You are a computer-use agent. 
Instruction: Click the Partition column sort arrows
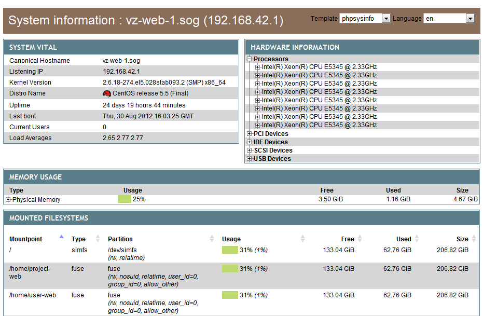tap(212, 239)
